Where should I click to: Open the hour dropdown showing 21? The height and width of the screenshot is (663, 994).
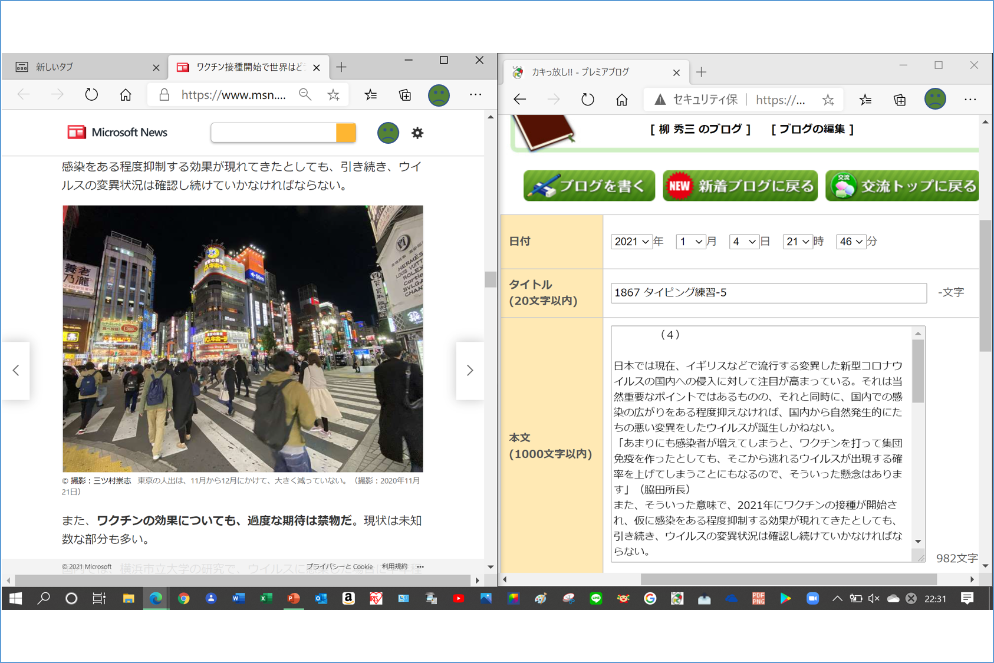click(x=798, y=242)
